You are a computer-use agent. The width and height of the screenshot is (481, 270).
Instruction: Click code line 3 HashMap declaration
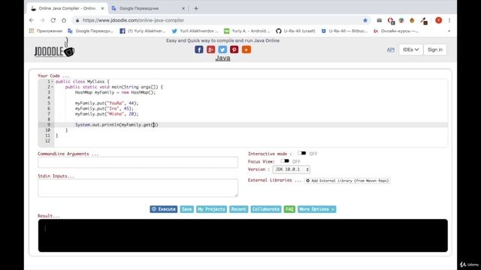click(x=115, y=92)
